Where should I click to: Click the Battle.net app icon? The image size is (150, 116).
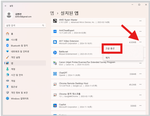point(55,53)
